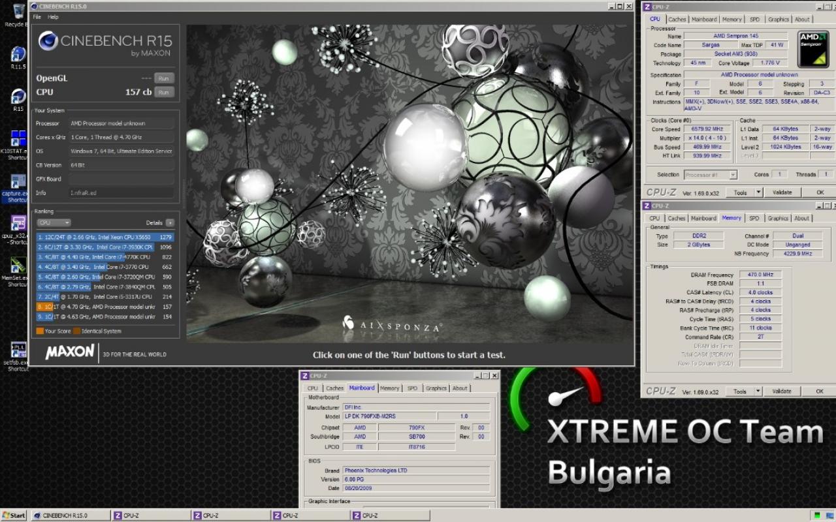Open the CPU ranking type dropdown
Screen dimensions: 836x522
pyautogui.click(x=54, y=223)
